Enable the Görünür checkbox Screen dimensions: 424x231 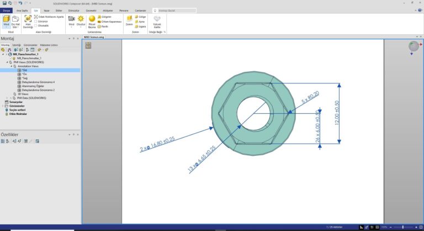(36, 21)
